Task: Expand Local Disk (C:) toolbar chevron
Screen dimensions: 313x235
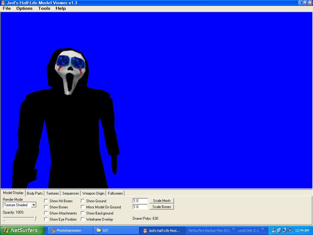Action: 263,229
